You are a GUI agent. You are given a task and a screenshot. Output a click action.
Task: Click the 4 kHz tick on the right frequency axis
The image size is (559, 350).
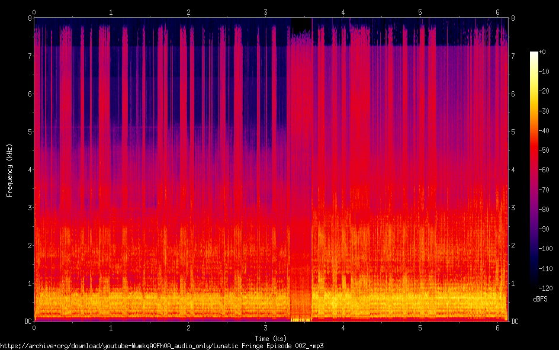[513, 170]
